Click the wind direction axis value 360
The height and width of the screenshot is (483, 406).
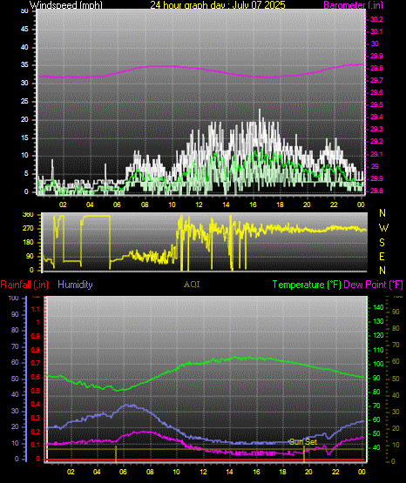pyautogui.click(x=28, y=215)
